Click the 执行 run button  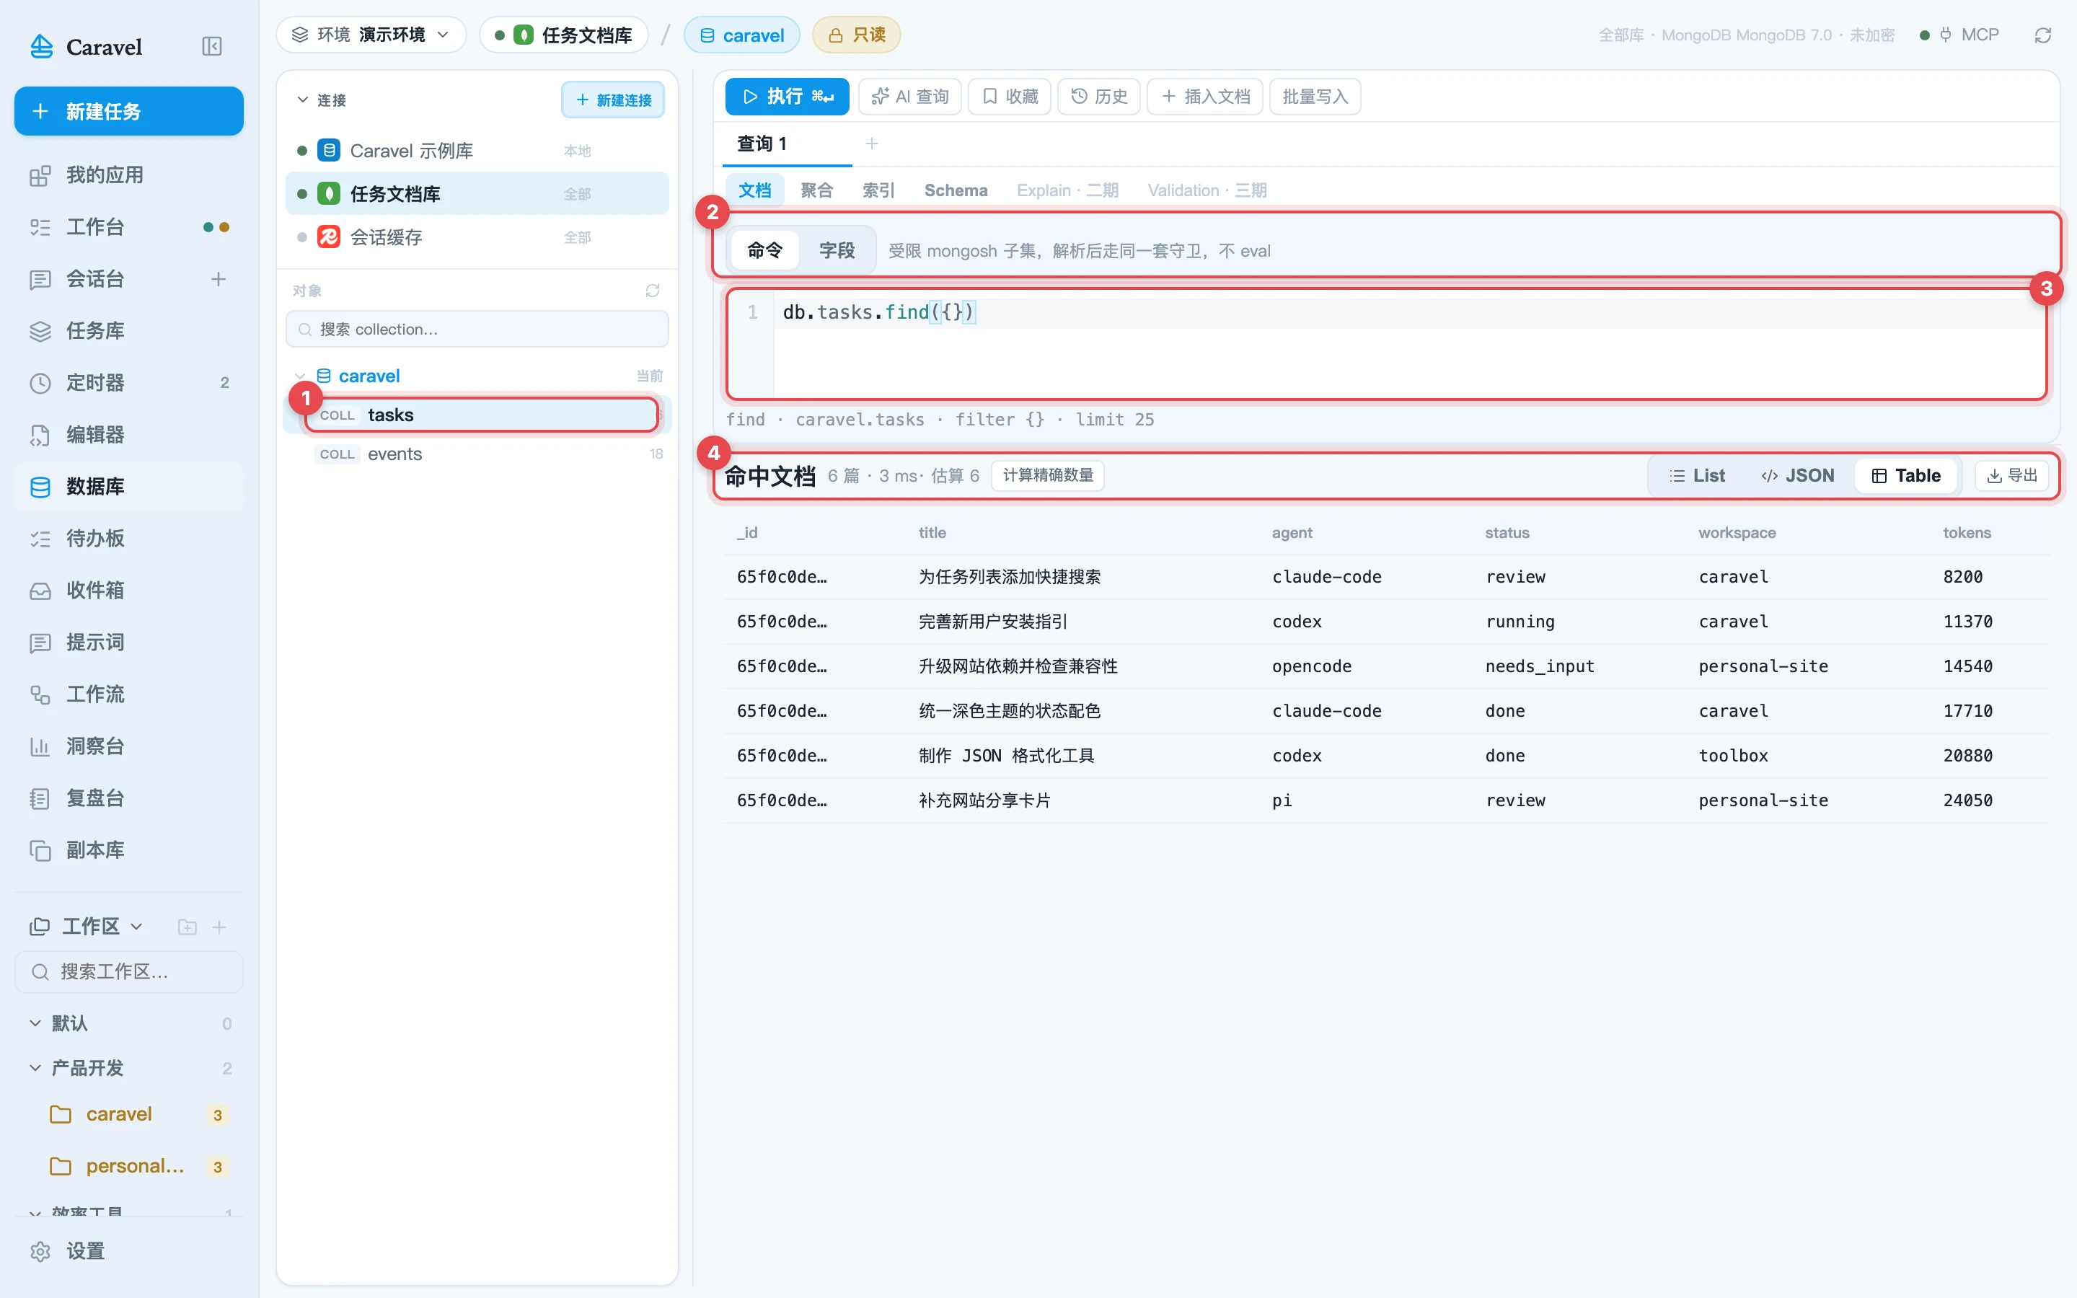[787, 96]
